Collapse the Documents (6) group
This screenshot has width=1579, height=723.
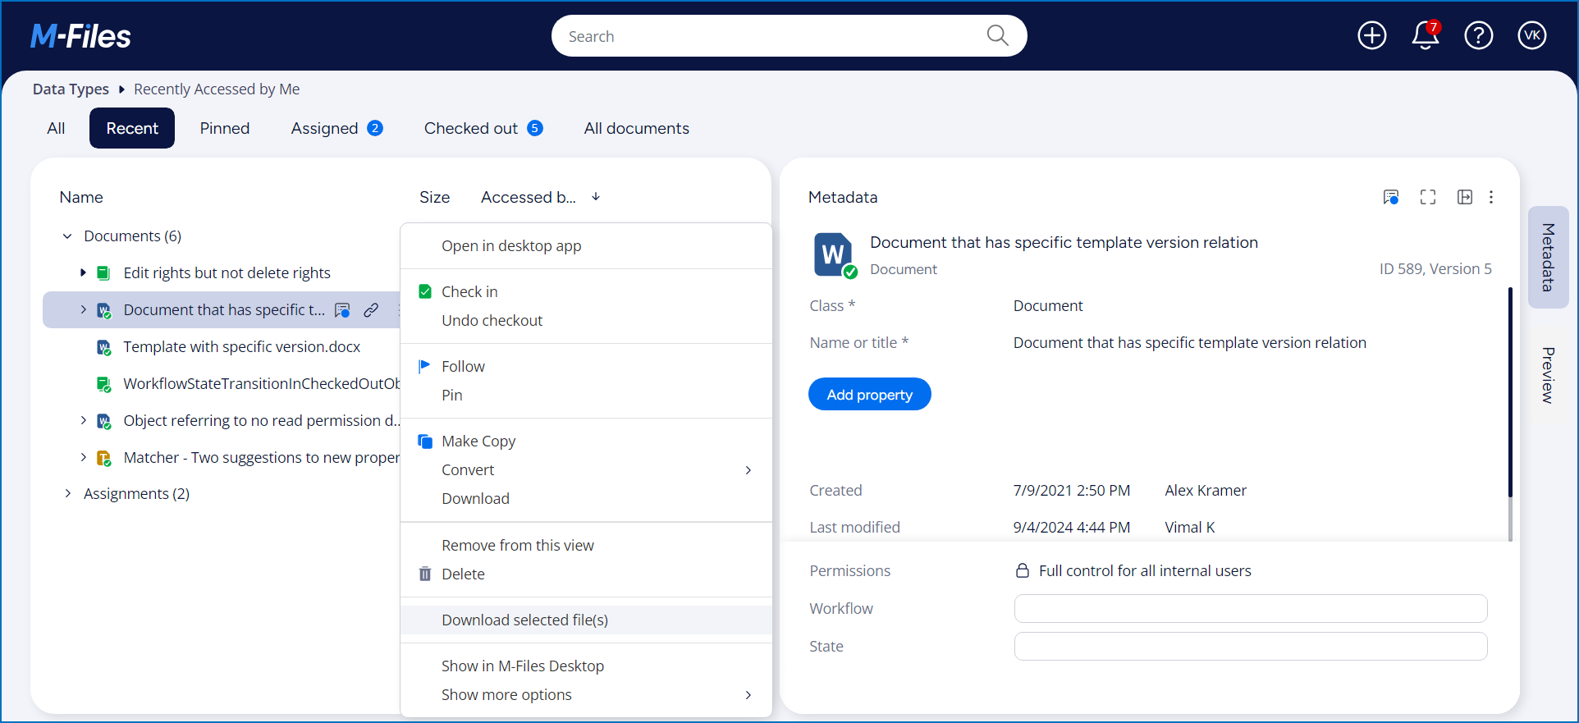coord(67,236)
